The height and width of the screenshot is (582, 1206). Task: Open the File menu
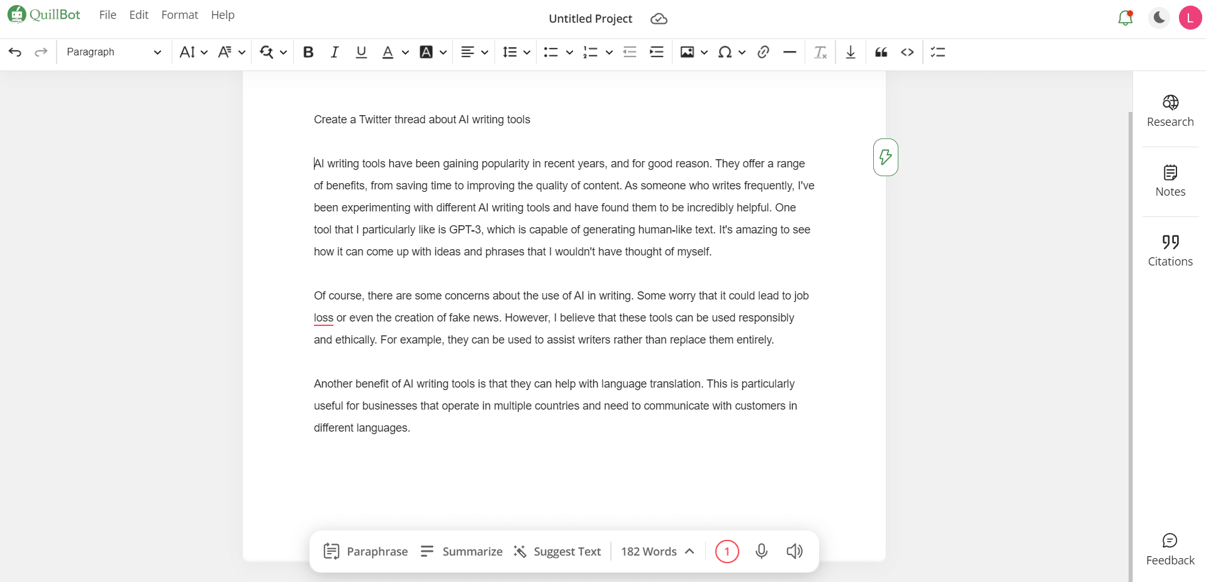108,14
